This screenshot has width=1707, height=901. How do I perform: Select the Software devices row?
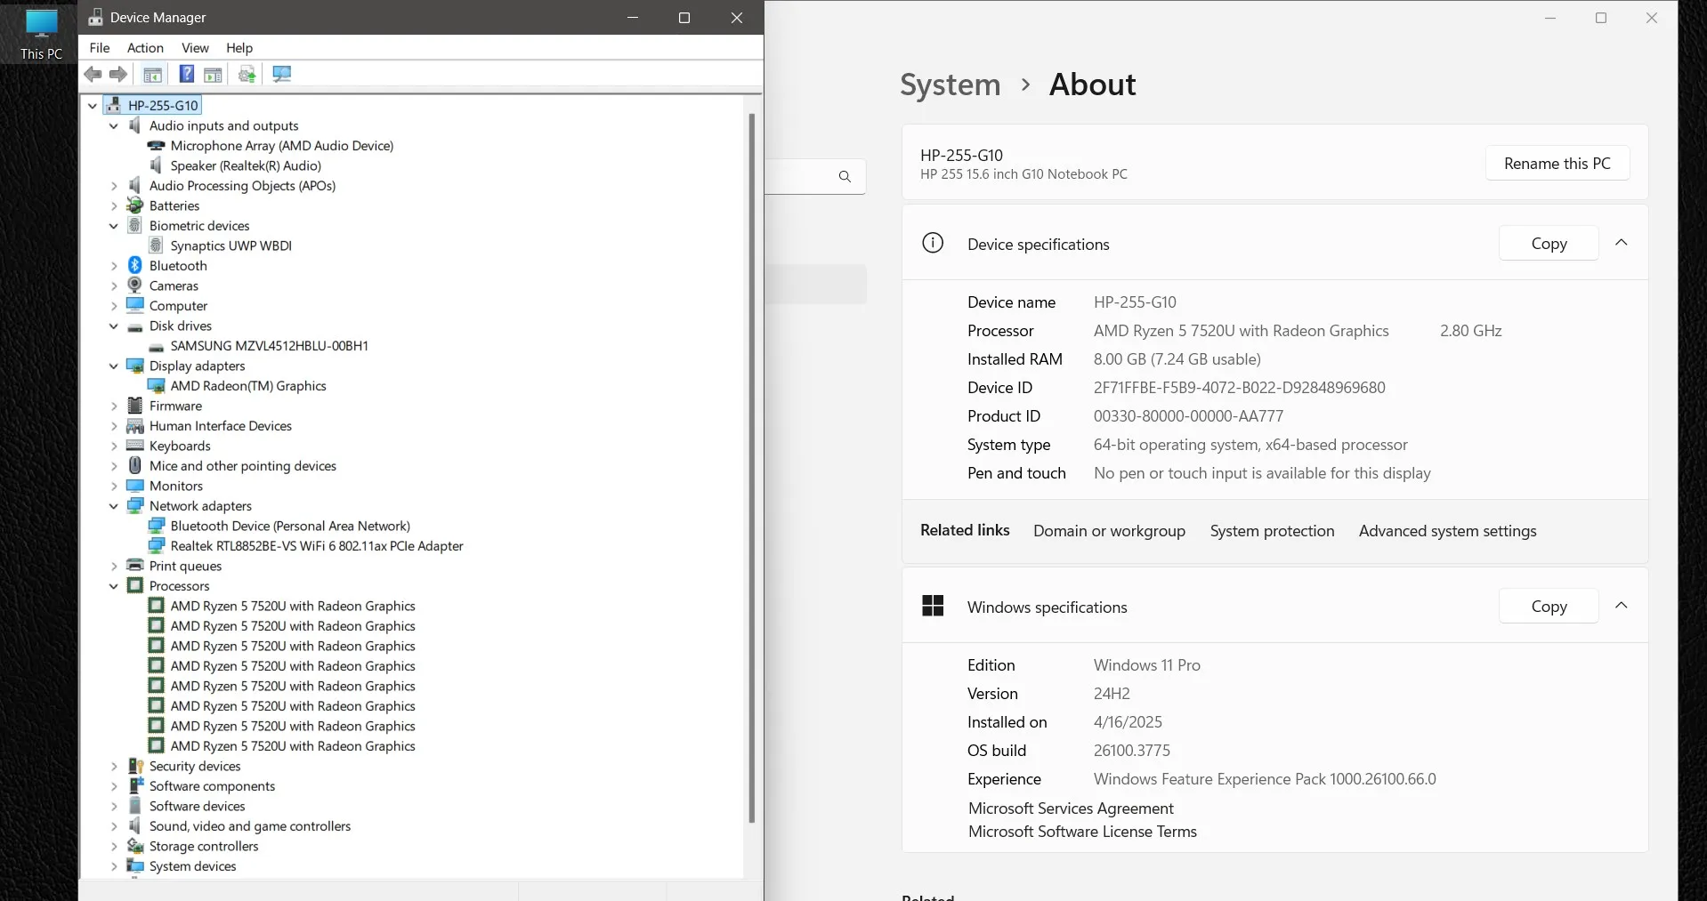click(197, 806)
